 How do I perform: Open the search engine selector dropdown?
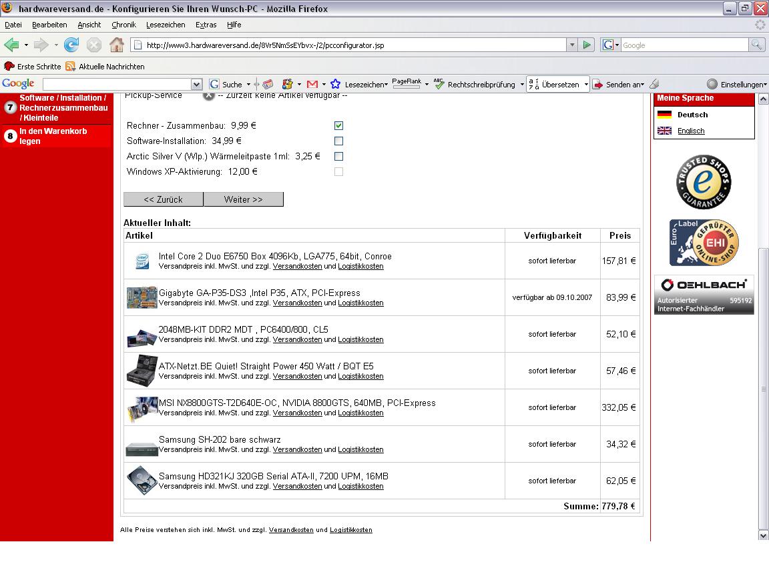tap(617, 45)
